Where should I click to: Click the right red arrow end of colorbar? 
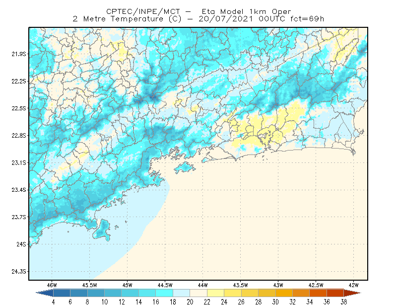[x=352, y=293]
